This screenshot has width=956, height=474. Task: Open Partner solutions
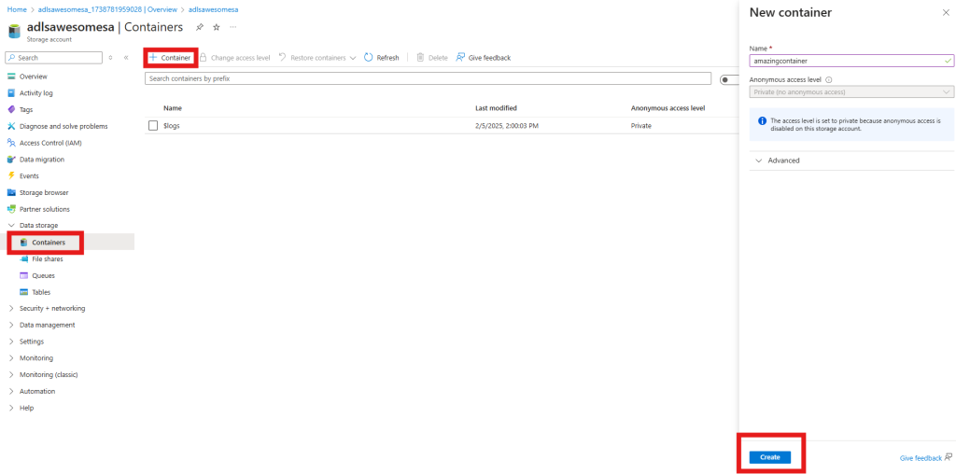45,209
